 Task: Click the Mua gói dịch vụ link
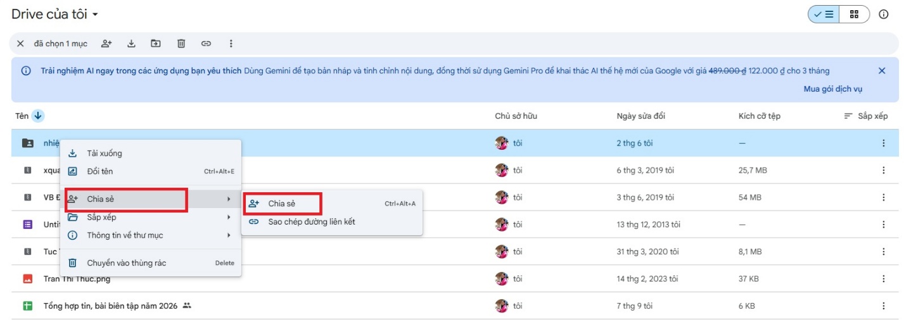coord(833,89)
